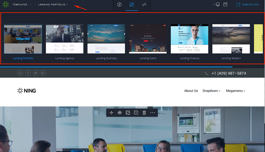Select the edit content pencil icon
Image resolution: width=265 pixels, height=152 pixels.
tap(132, 5)
